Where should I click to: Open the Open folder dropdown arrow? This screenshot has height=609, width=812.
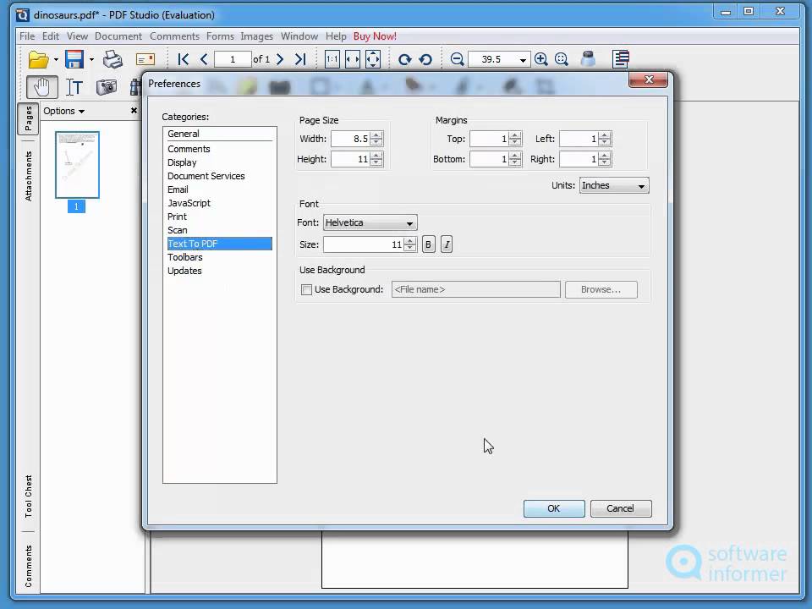tap(56, 59)
